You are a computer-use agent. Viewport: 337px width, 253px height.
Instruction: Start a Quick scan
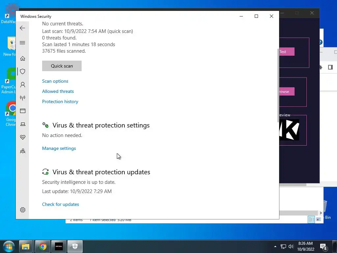(x=62, y=66)
